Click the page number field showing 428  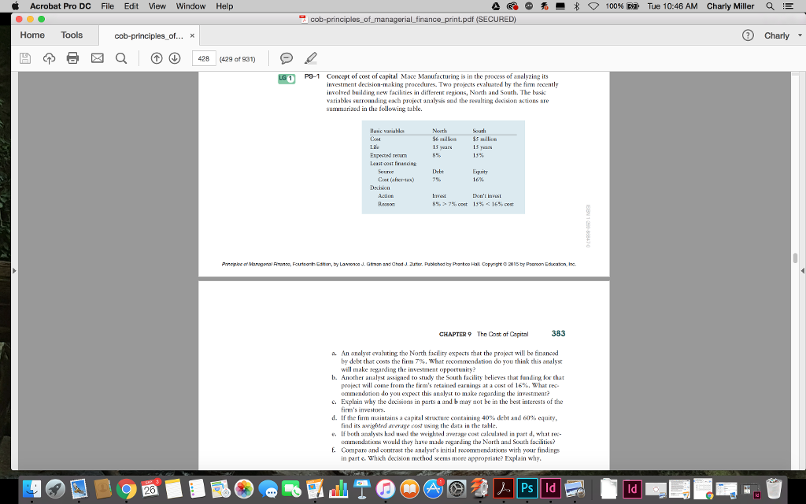coord(205,57)
